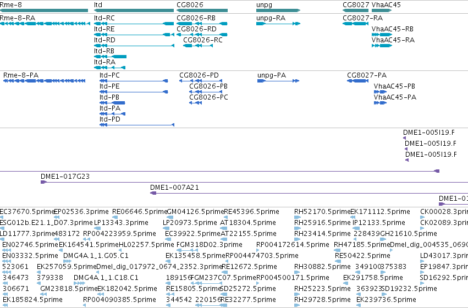This screenshot has width=468, height=308.
Task: Select protein Rme-8-PA
Action: (x=44, y=81)
